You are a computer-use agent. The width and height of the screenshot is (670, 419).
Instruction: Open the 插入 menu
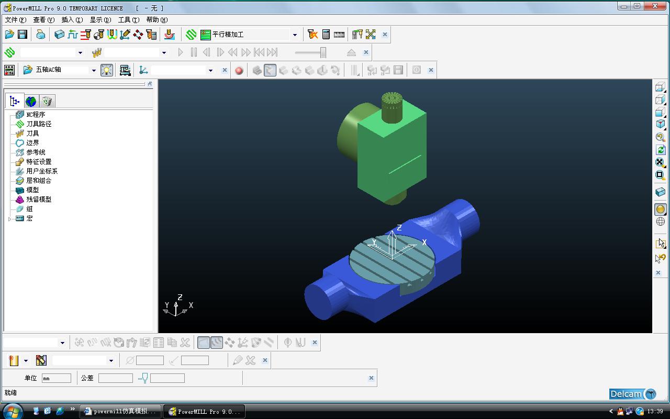tap(72, 20)
